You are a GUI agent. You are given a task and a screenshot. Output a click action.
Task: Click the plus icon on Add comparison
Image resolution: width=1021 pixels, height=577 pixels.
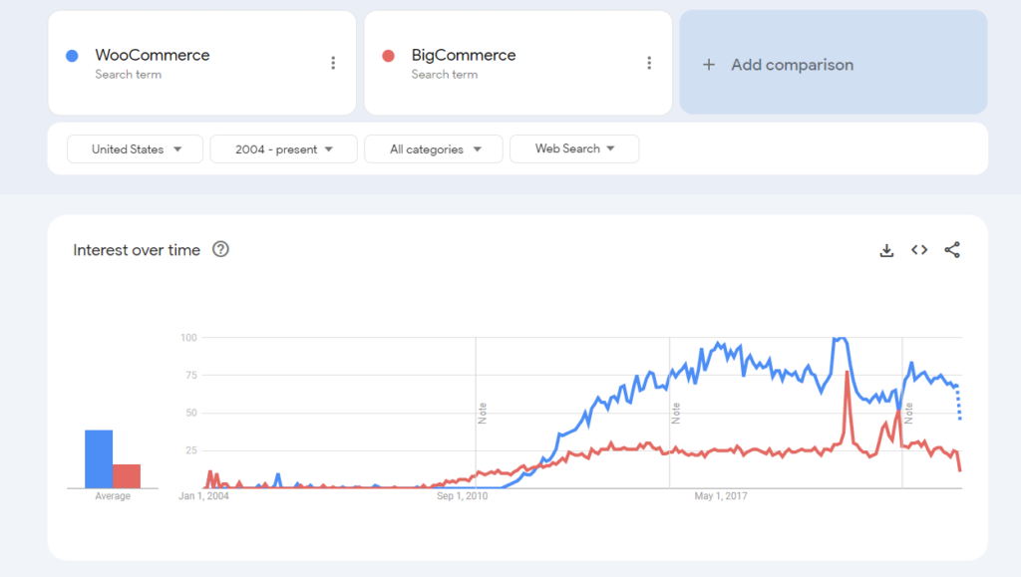[x=708, y=64]
